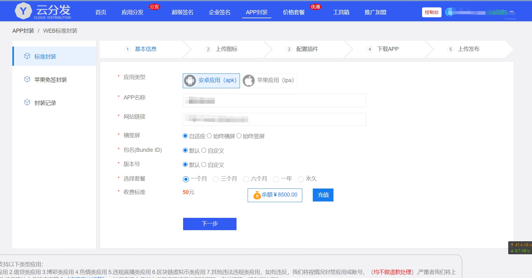Go to step 2 上传图标
Image resolution: width=532 pixels, height=278 pixels.
(226, 49)
